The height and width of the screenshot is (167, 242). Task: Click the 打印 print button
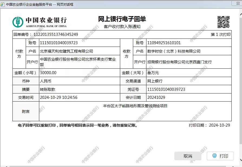click(x=220, y=156)
